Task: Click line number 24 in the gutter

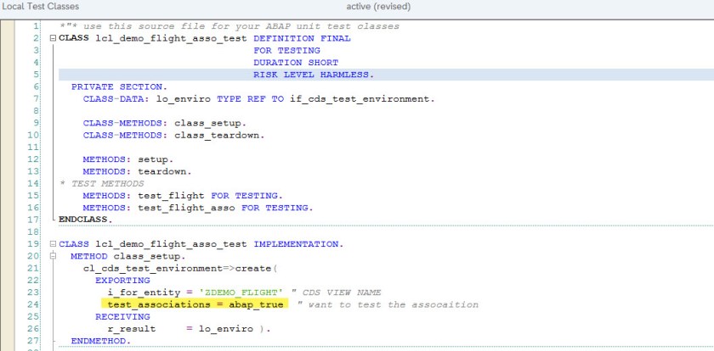Action: click(34, 304)
